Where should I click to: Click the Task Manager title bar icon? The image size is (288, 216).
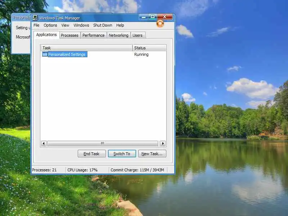35,18
